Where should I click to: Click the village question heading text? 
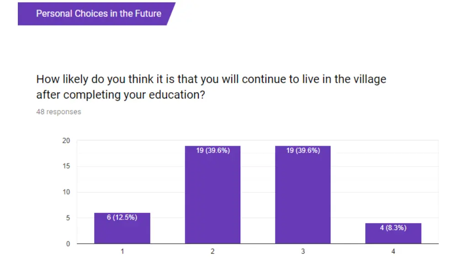(x=211, y=87)
